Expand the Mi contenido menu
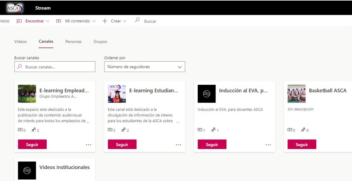Viewport: 352px width, 181px height. [80, 21]
